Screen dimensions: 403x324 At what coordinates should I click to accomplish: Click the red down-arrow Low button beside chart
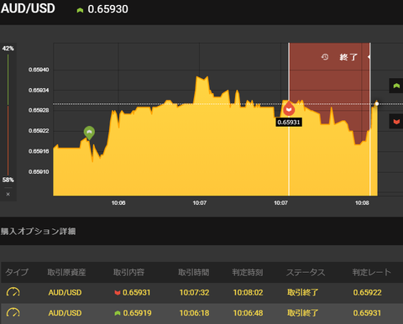pos(396,122)
